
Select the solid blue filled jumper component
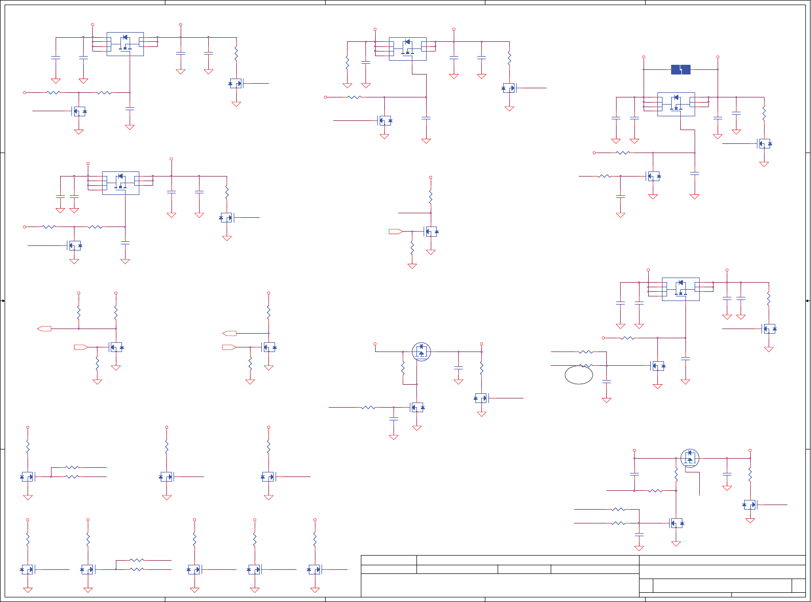tap(680, 69)
